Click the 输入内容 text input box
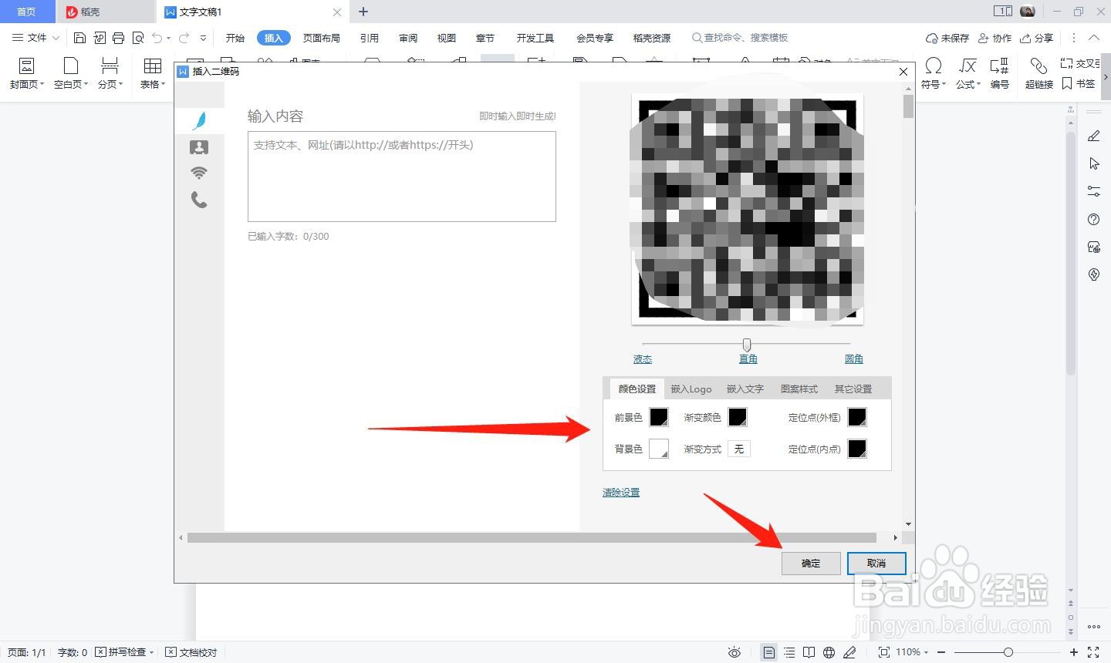This screenshot has height=663, width=1111. pyautogui.click(x=402, y=177)
